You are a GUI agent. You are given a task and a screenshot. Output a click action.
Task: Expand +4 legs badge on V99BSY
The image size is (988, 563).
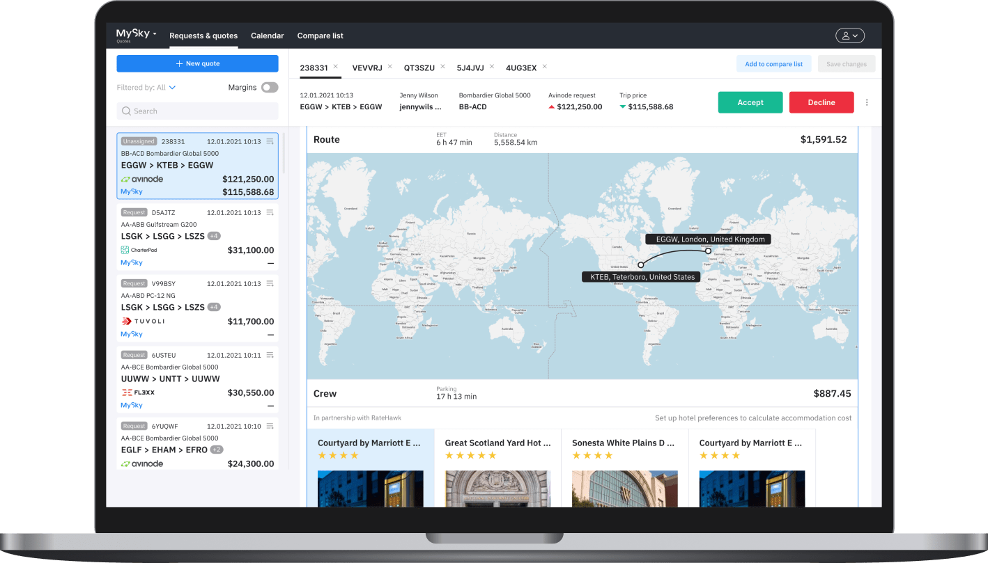point(214,307)
